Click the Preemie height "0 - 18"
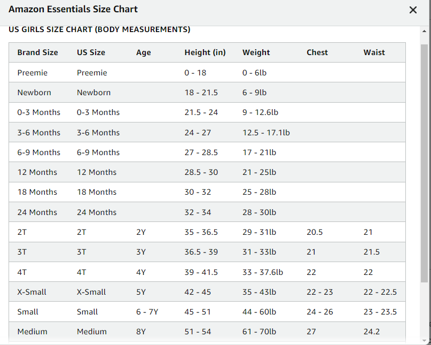 coord(195,73)
